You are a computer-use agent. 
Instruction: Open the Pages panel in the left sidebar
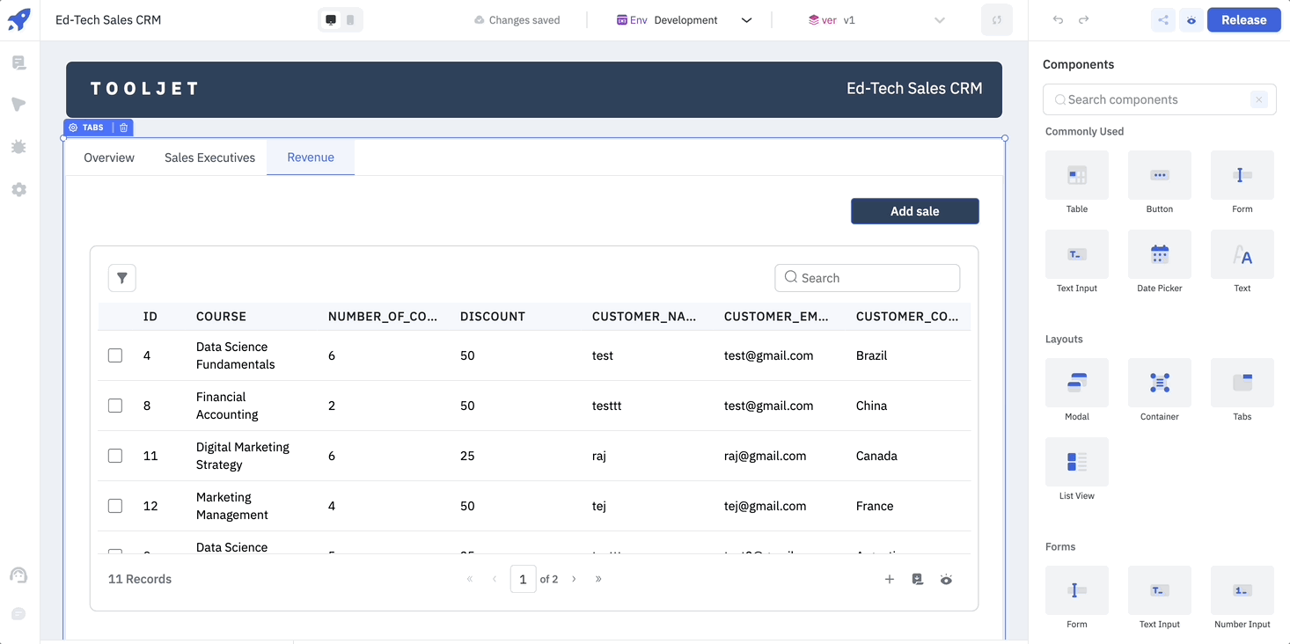pos(18,62)
